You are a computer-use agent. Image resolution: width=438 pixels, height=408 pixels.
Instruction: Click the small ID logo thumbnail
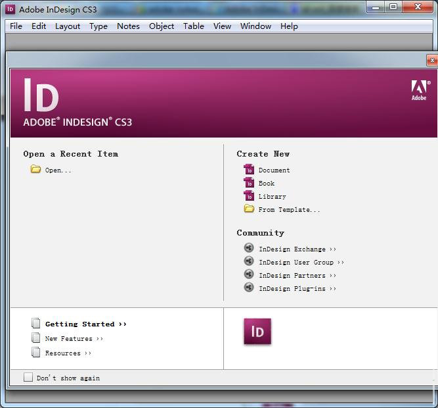coord(257,331)
